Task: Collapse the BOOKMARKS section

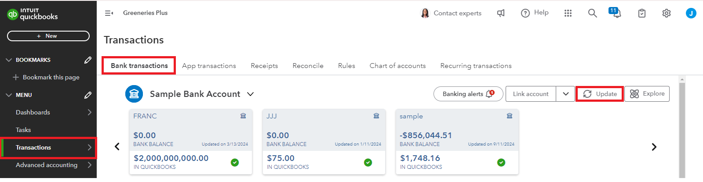Action: 9,60
